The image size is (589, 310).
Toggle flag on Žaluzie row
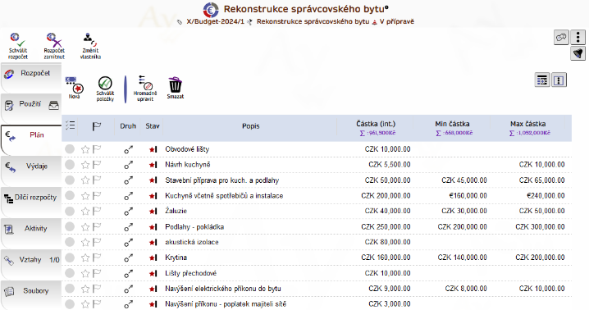tap(97, 211)
